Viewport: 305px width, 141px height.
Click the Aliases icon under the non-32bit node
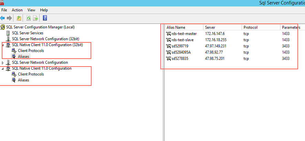(14, 80)
